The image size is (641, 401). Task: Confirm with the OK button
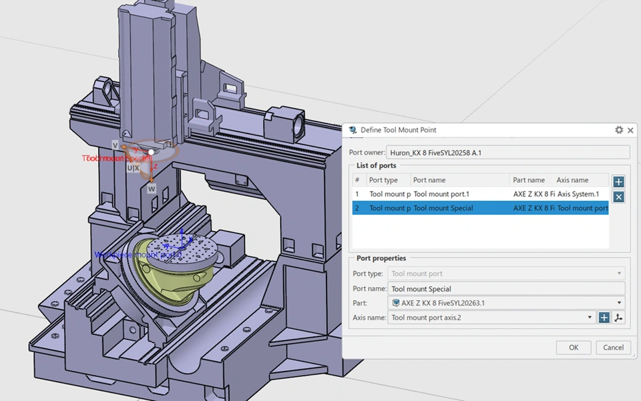tap(573, 348)
